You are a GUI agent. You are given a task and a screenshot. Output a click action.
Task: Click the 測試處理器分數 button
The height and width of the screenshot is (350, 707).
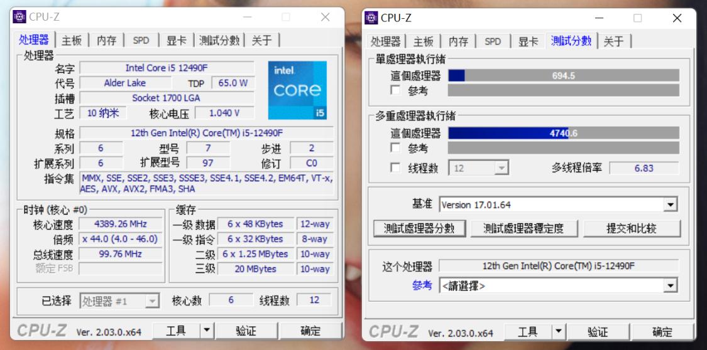(419, 228)
